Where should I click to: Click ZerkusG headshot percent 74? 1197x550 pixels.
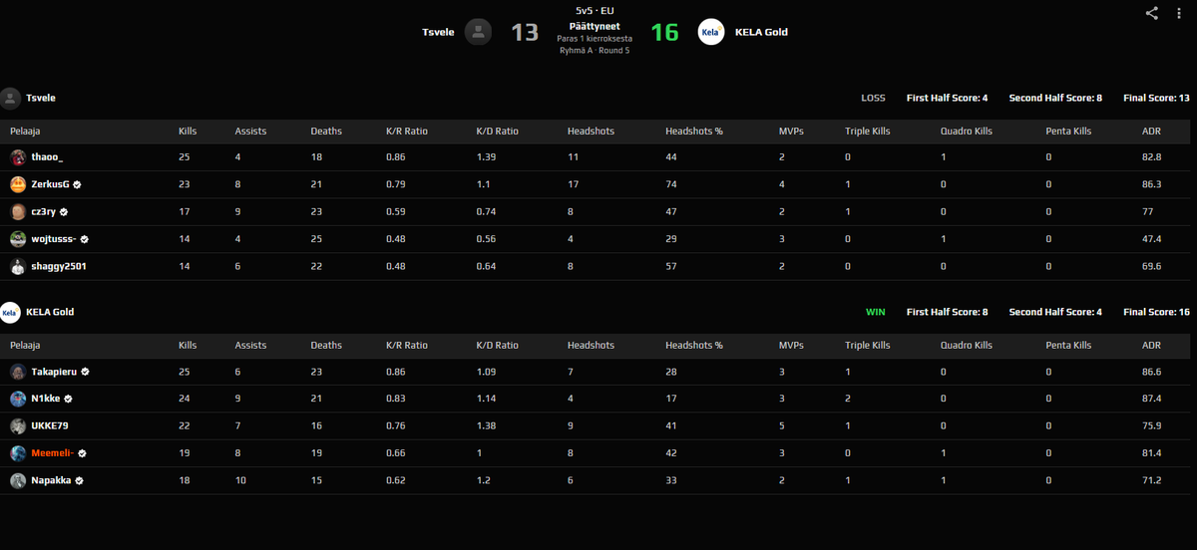point(671,184)
